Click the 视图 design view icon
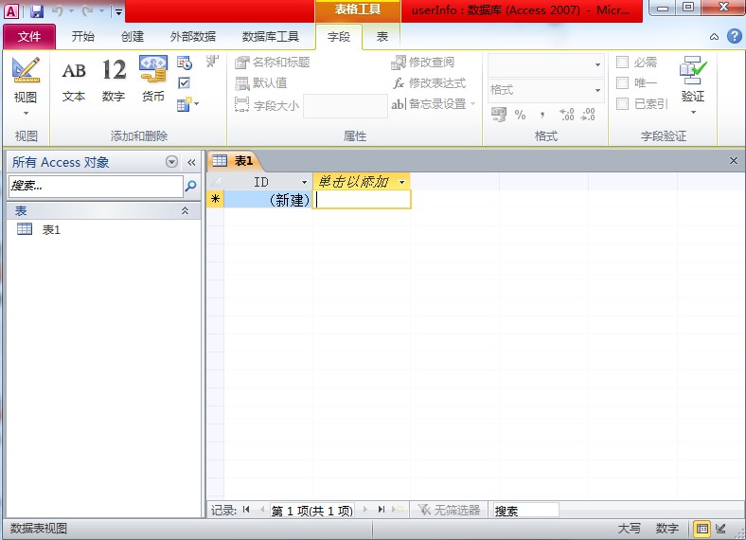This screenshot has width=746, height=540. click(x=26, y=71)
